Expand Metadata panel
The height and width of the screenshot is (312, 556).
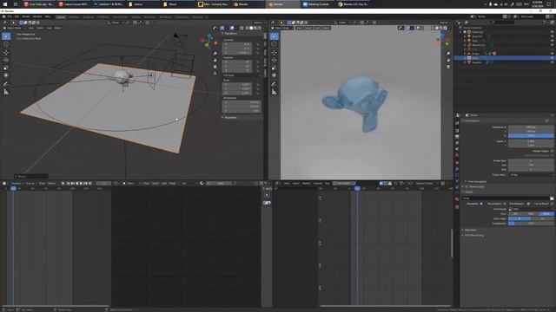(470, 230)
